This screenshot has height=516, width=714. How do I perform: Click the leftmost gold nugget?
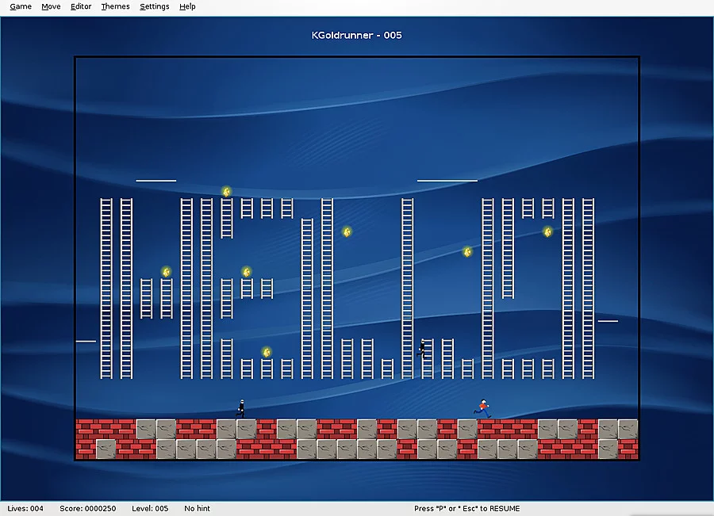167,272
